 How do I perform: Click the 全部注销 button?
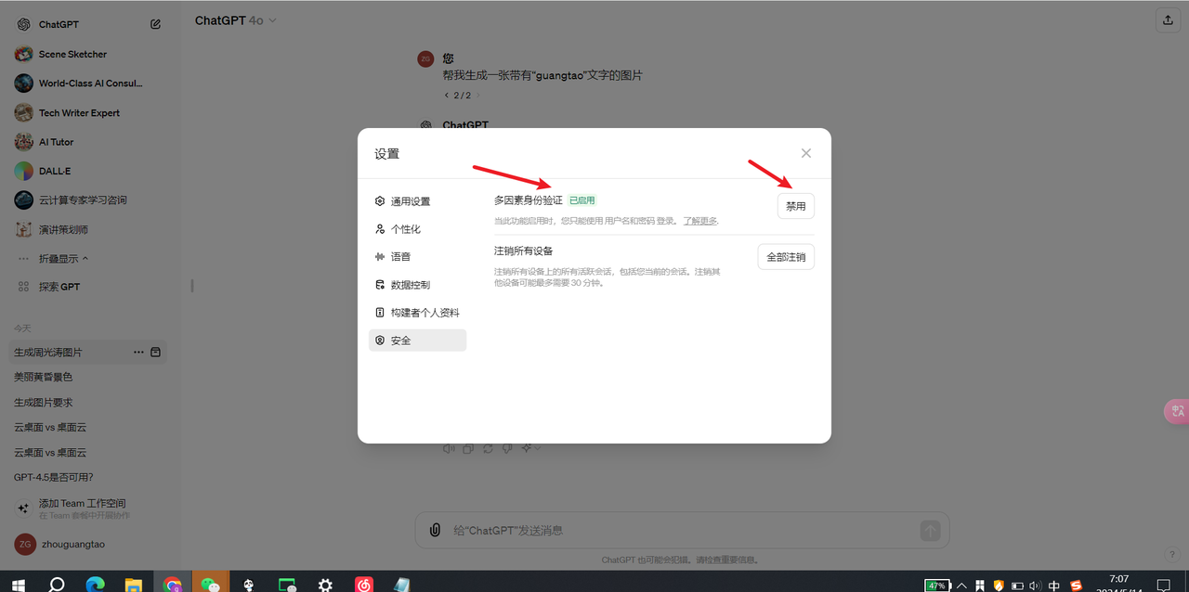click(786, 257)
